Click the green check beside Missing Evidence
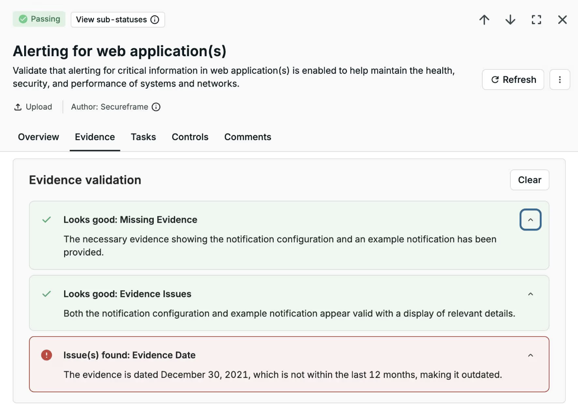The image size is (578, 410). (x=47, y=219)
